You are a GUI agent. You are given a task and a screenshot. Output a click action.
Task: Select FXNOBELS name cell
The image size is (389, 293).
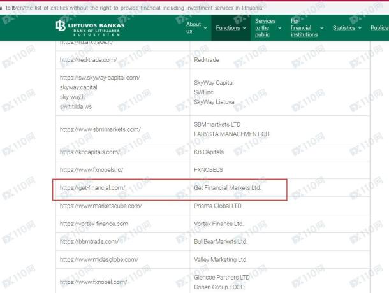coord(280,170)
